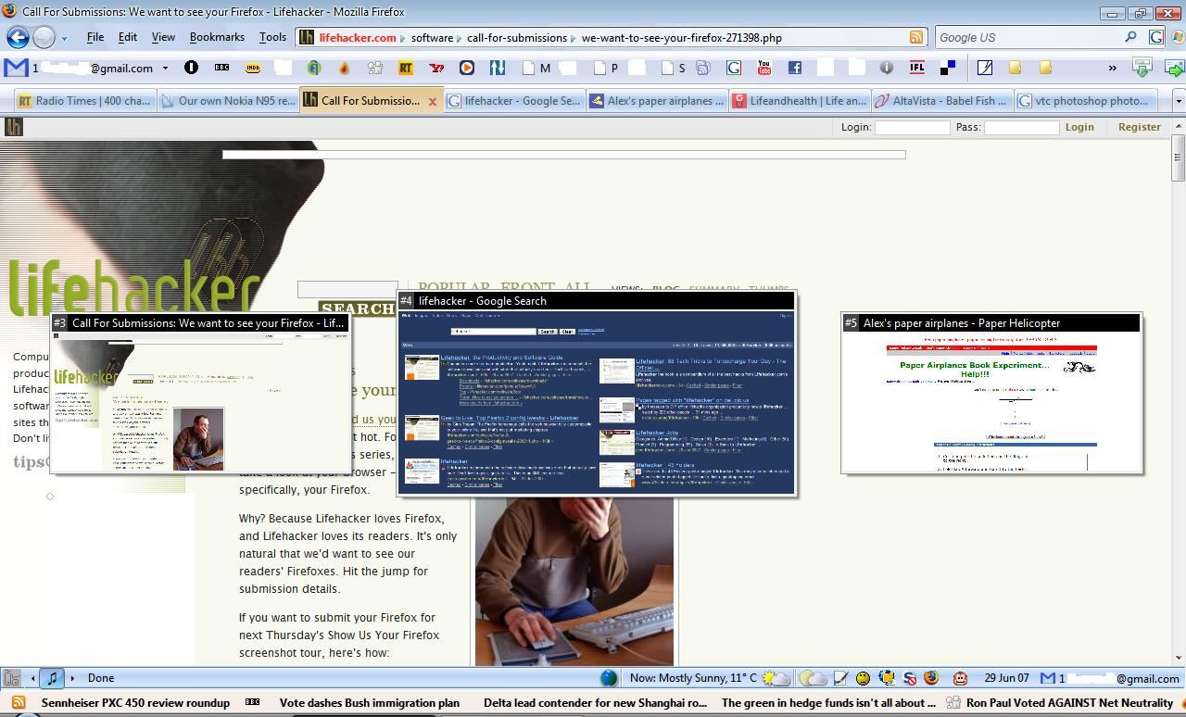Click the Firefox icon in status bar
The height and width of the screenshot is (717, 1186).
point(931,678)
